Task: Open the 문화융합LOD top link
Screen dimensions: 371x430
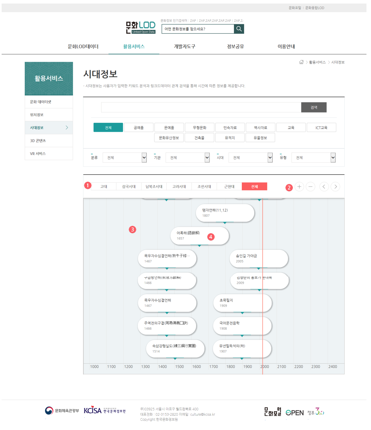Action: click(x=315, y=8)
